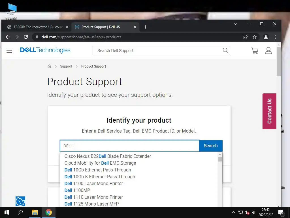Close the ERROR tab
This screenshot has height=218, width=290.
(67, 27)
